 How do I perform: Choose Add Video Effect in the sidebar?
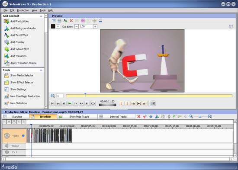click(20, 49)
